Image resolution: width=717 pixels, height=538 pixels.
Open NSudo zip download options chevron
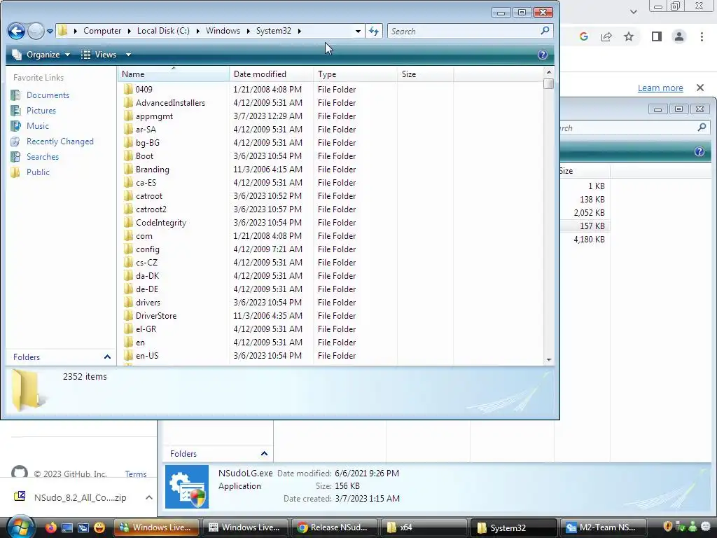(x=149, y=497)
